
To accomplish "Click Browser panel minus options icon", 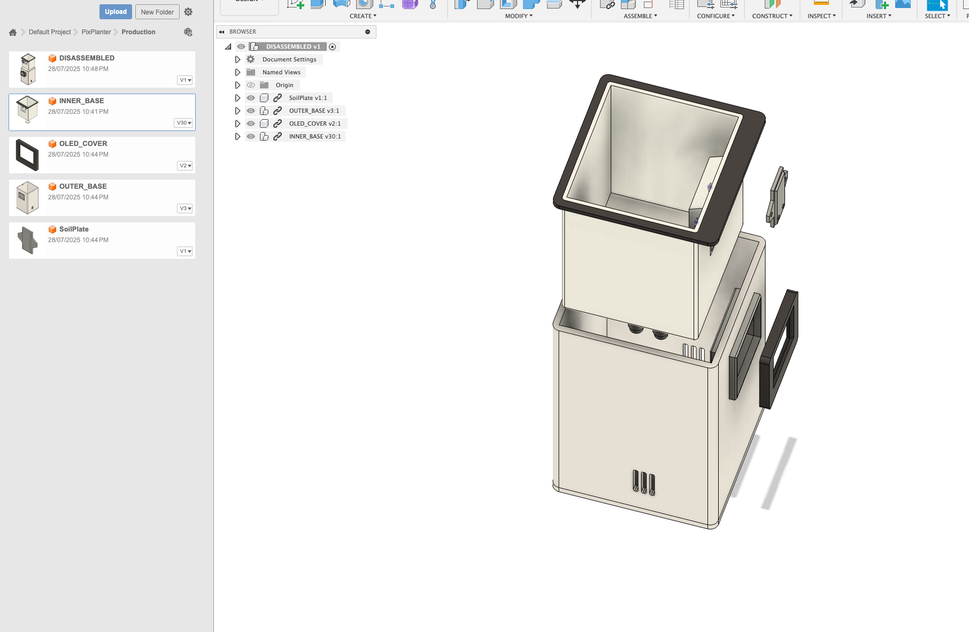I will click(367, 32).
